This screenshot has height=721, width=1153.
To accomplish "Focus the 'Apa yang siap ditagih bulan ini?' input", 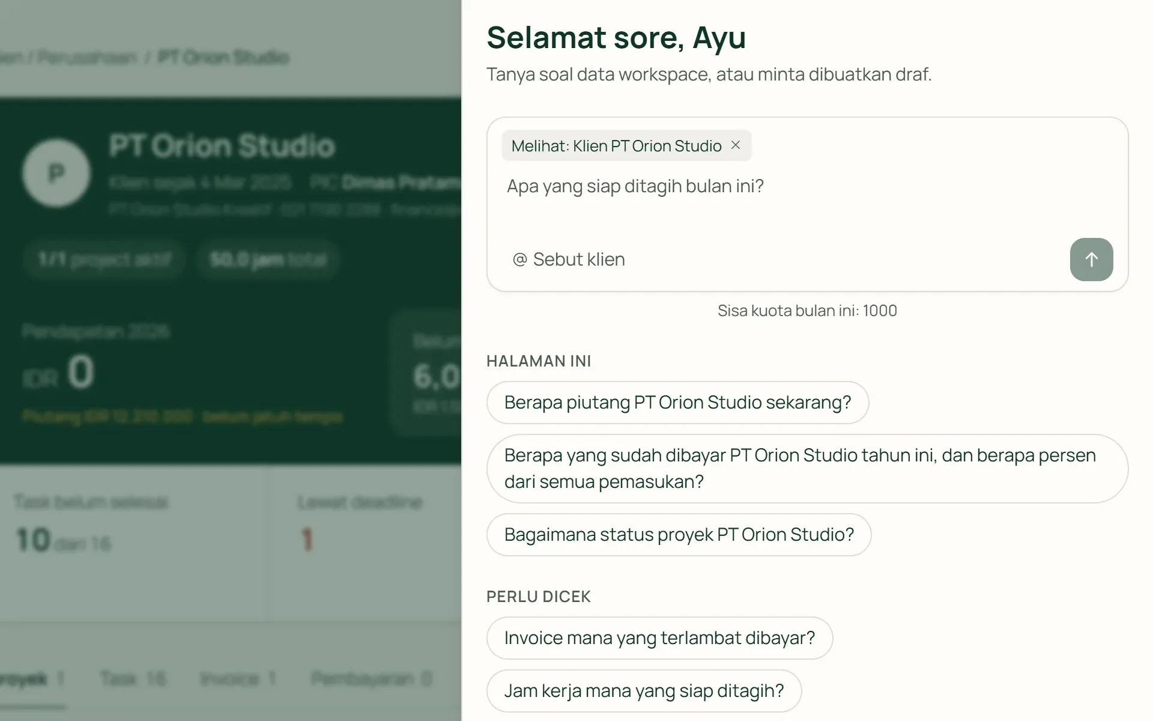I will pos(807,186).
